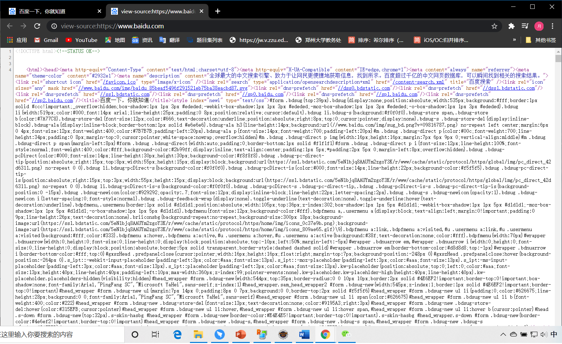Select the view-source:https://www.baidu tab

(x=157, y=11)
